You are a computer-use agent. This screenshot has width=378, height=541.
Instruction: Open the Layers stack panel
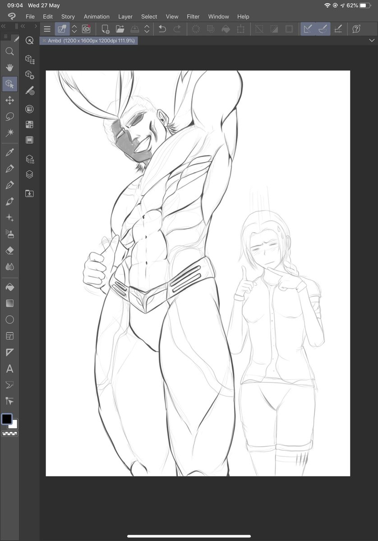pos(30,174)
